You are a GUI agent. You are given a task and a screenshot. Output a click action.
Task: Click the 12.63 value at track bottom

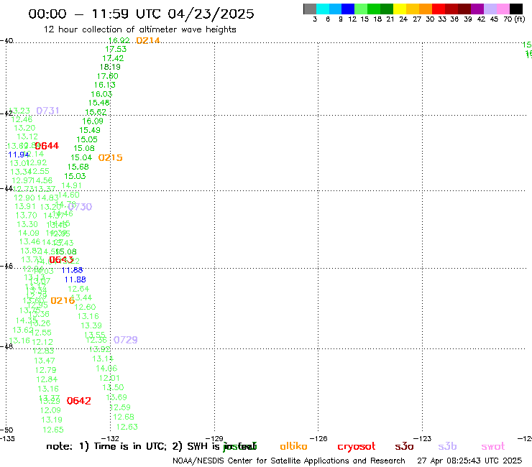point(127,427)
